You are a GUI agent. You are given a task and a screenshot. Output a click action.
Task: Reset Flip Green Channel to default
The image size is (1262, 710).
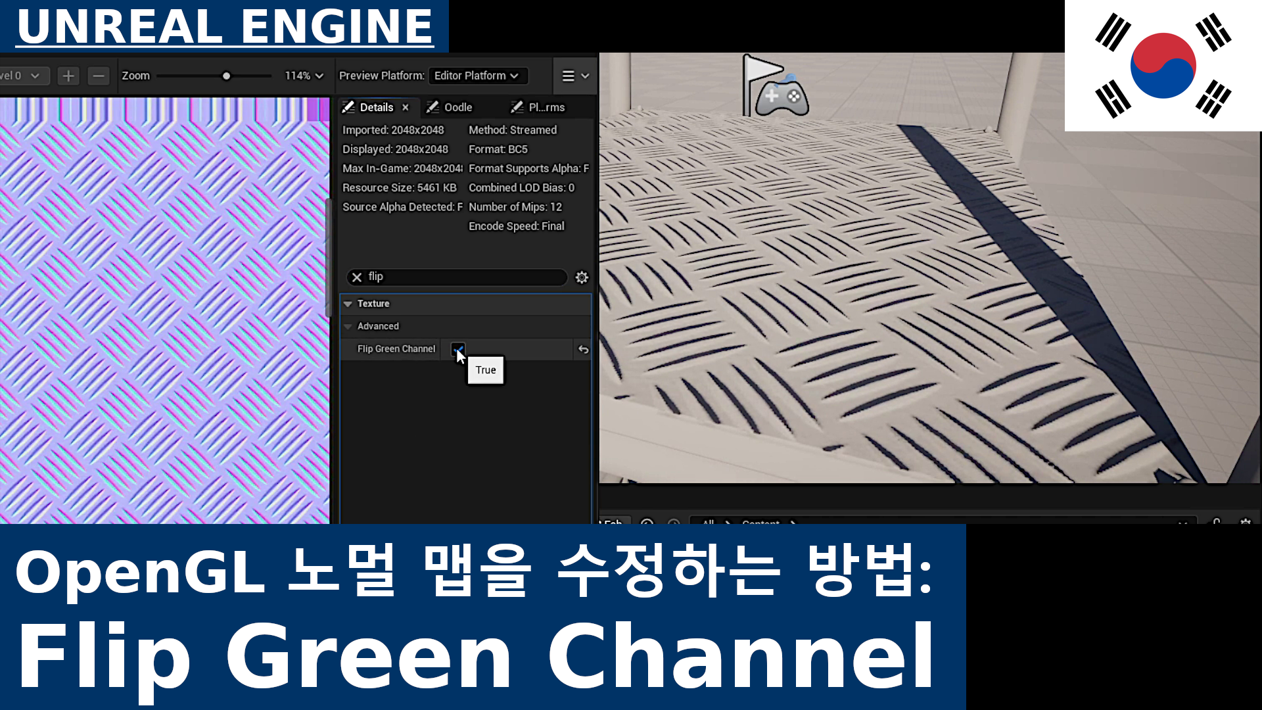tap(583, 350)
